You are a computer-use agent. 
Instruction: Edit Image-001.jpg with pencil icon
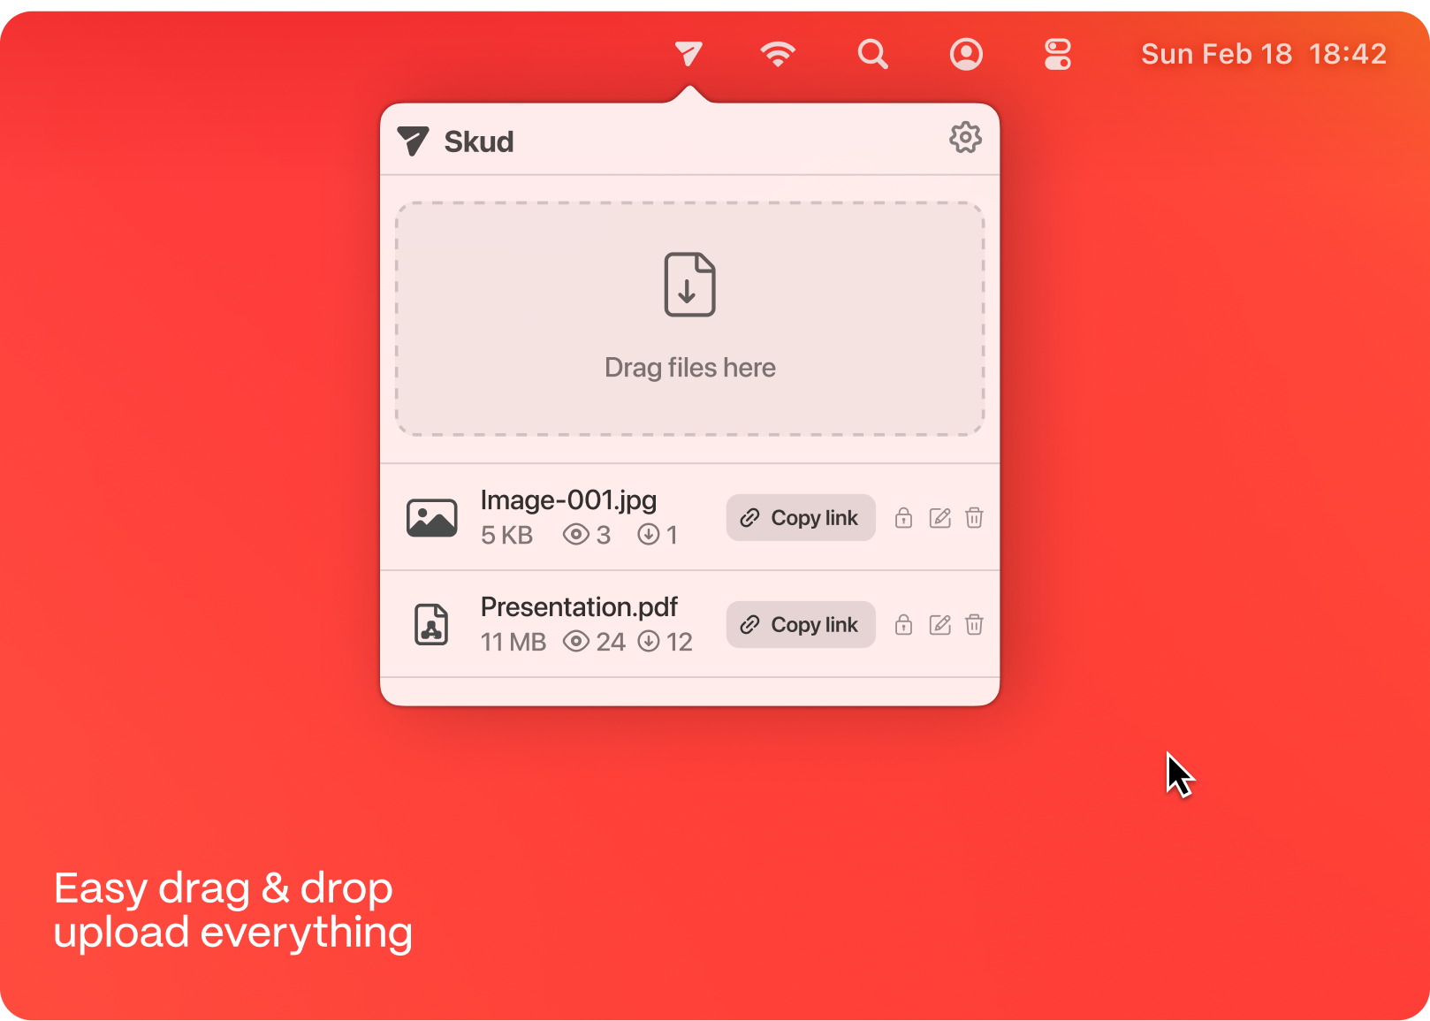(x=939, y=518)
